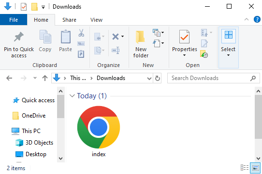Click the Copy to icon
262x174 pixels.
click(x=98, y=50)
